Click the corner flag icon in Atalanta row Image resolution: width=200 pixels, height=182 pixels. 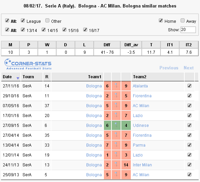click(116, 85)
